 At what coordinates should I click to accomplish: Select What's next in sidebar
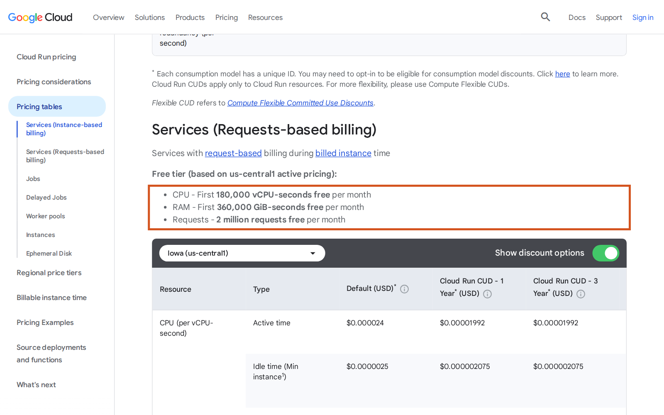point(36,385)
